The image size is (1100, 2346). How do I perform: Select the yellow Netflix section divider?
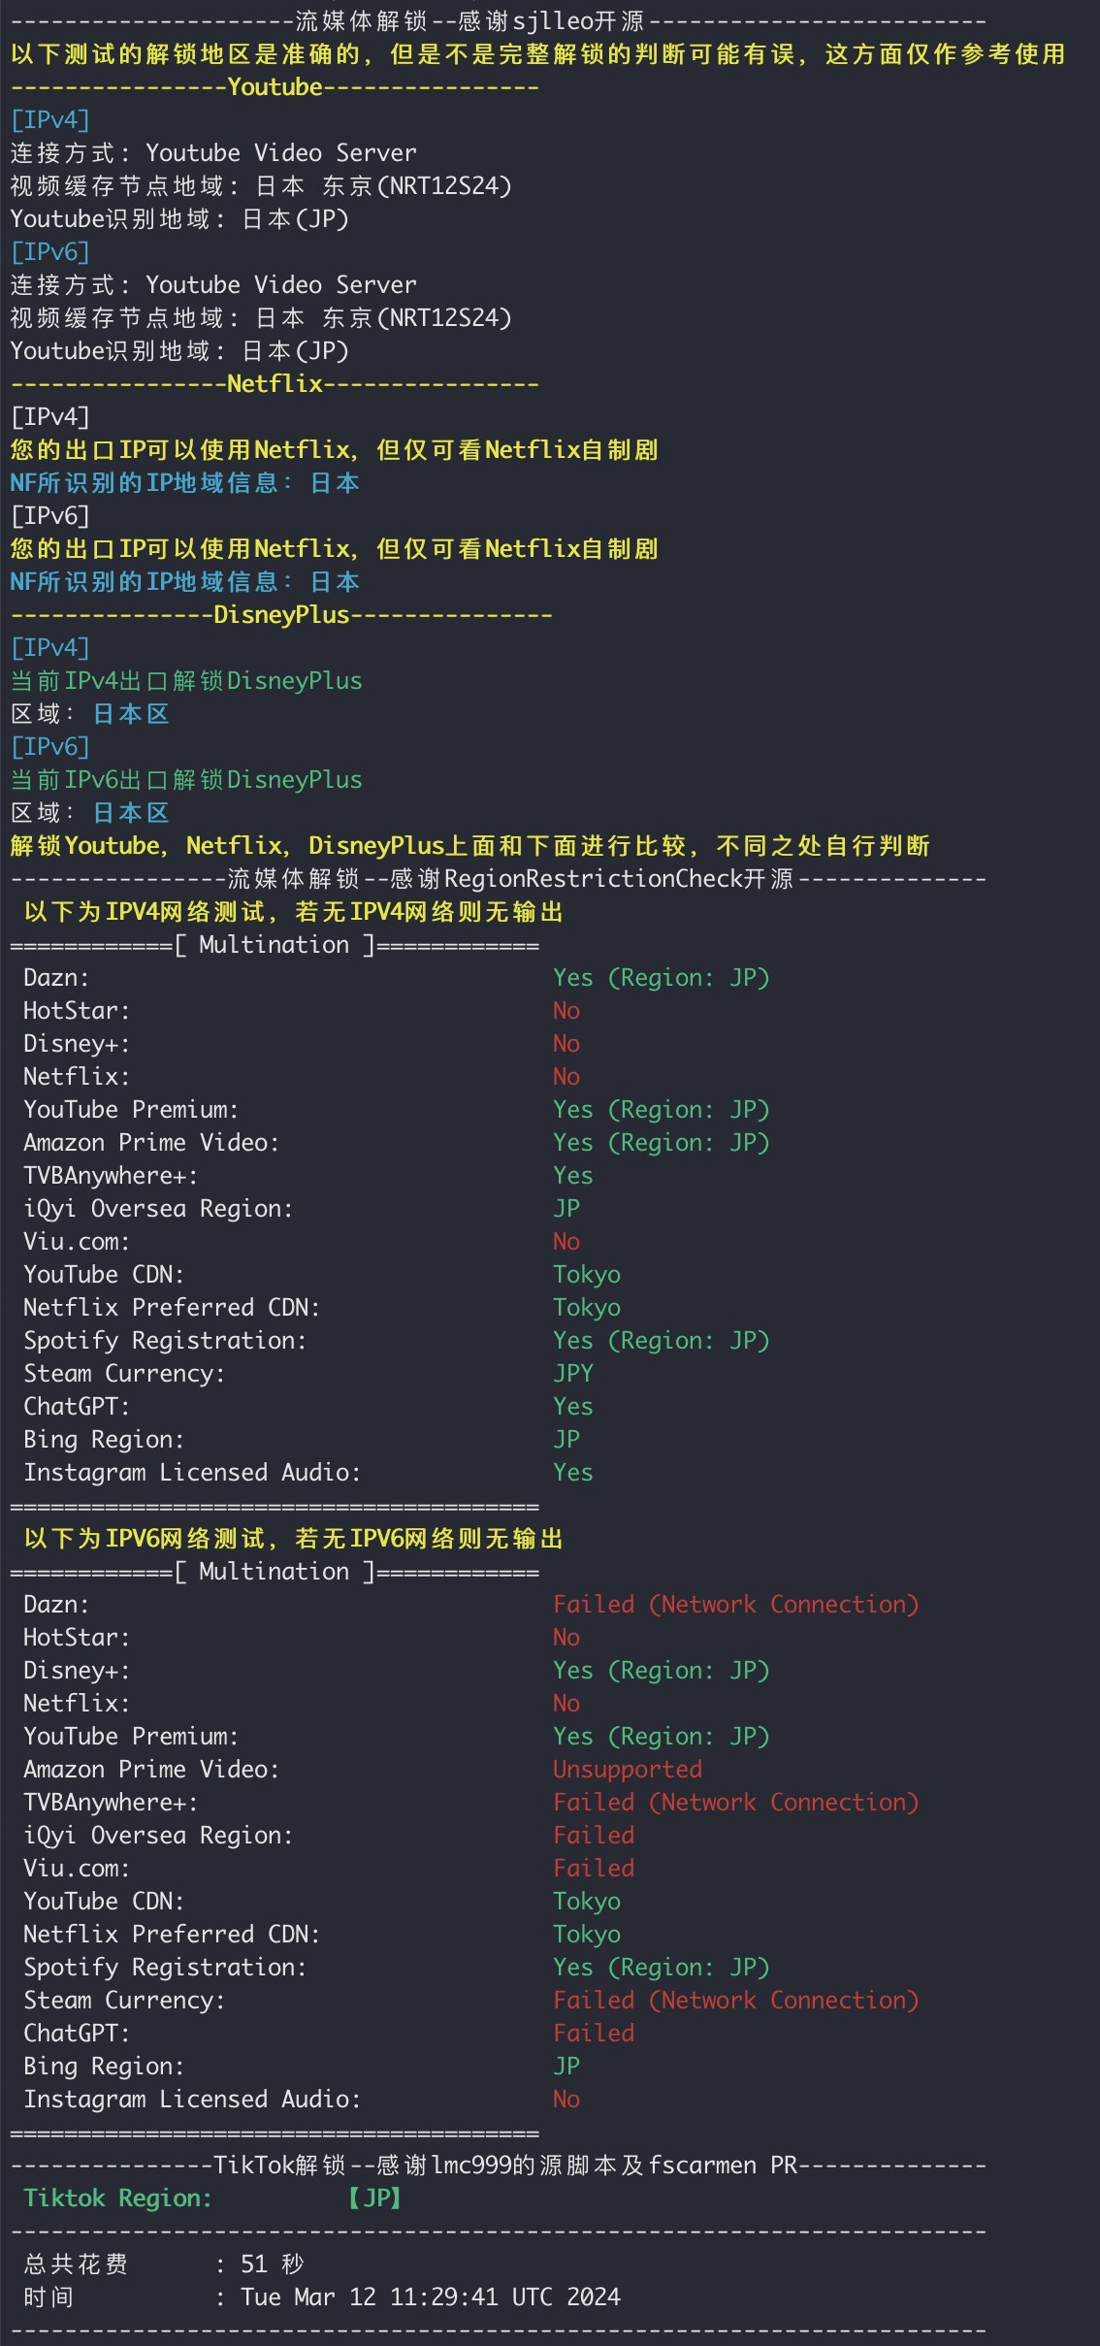275,384
